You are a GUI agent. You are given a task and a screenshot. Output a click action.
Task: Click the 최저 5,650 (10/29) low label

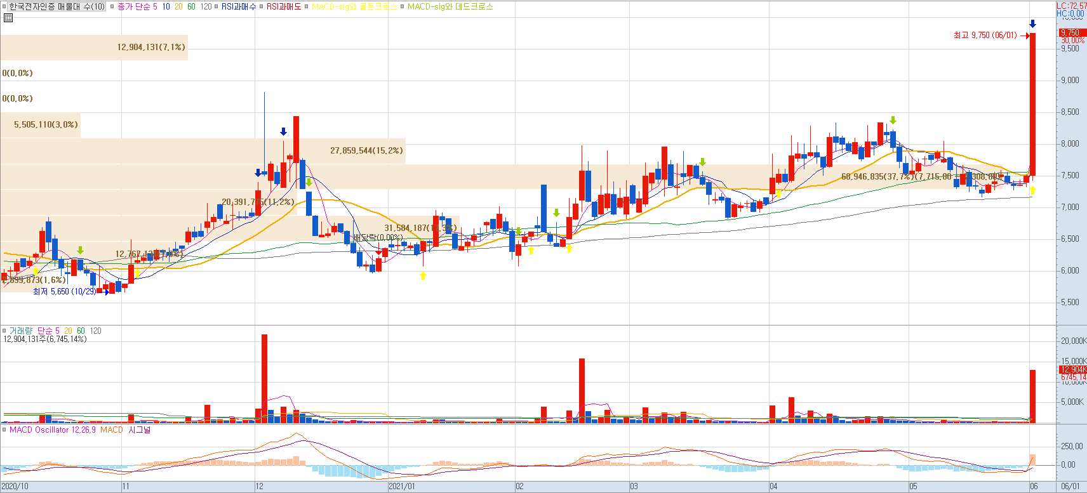[x=65, y=292]
